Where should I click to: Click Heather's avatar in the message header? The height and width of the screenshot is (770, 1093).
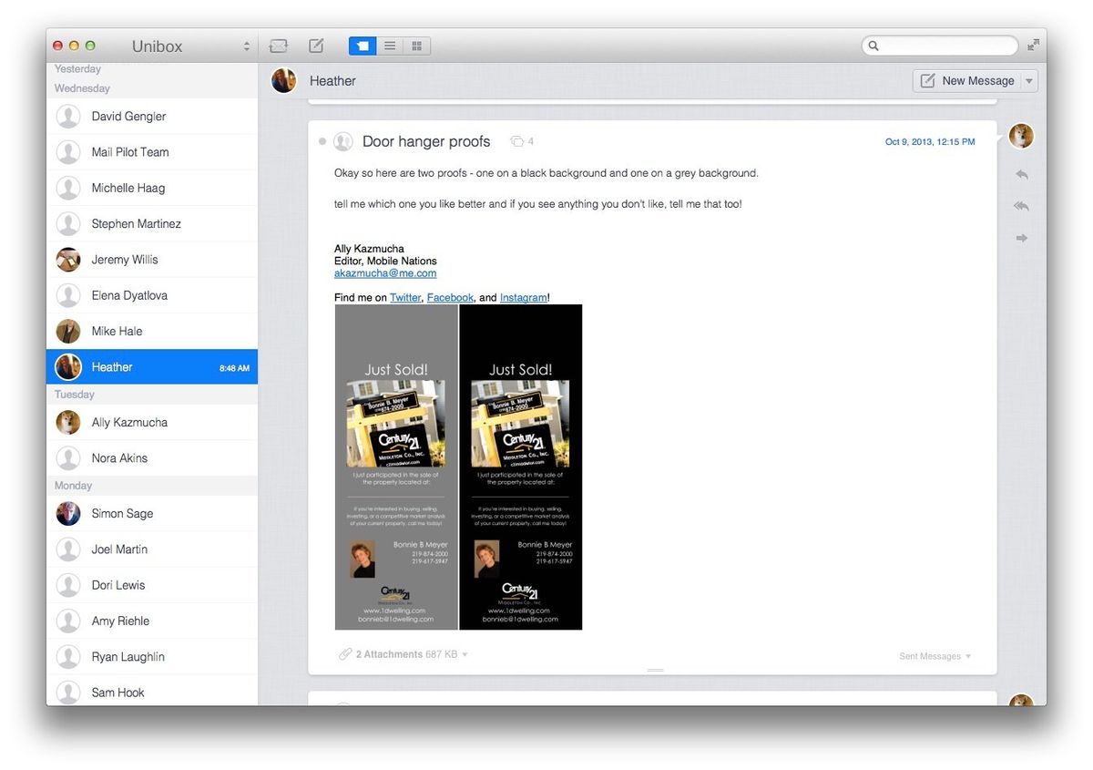[x=283, y=80]
